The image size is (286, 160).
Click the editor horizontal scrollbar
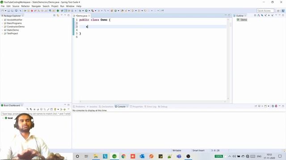coord(153,101)
